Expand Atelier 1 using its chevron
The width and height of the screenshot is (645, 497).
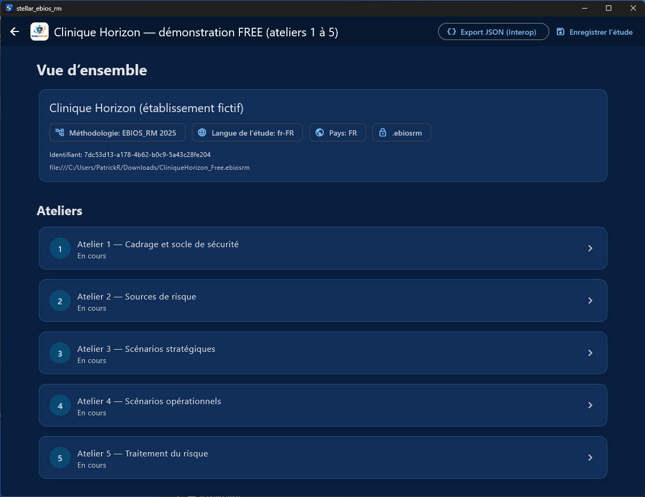coord(590,248)
